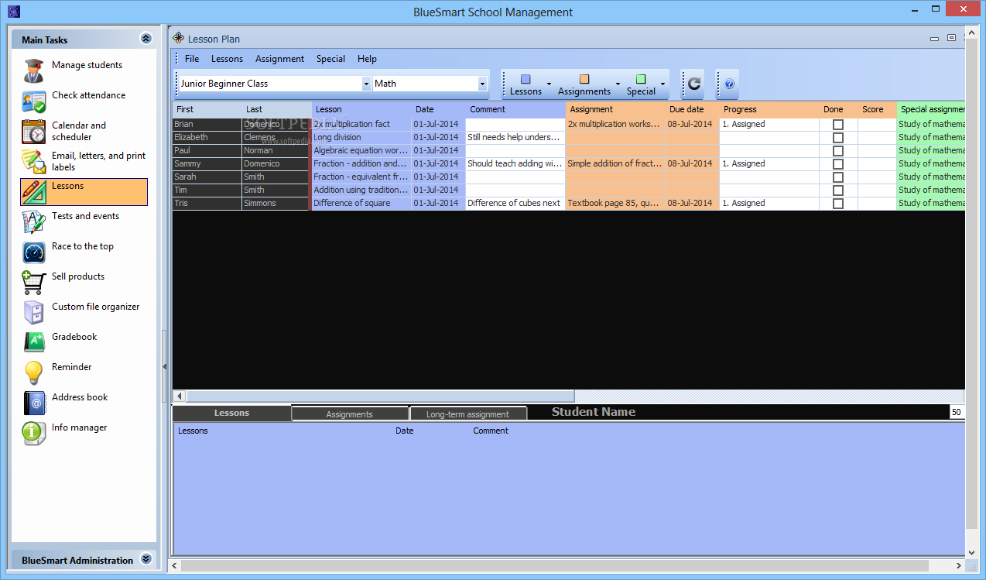Screen dimensions: 986x580
Task: Open the Manage students icon
Action: click(x=33, y=70)
